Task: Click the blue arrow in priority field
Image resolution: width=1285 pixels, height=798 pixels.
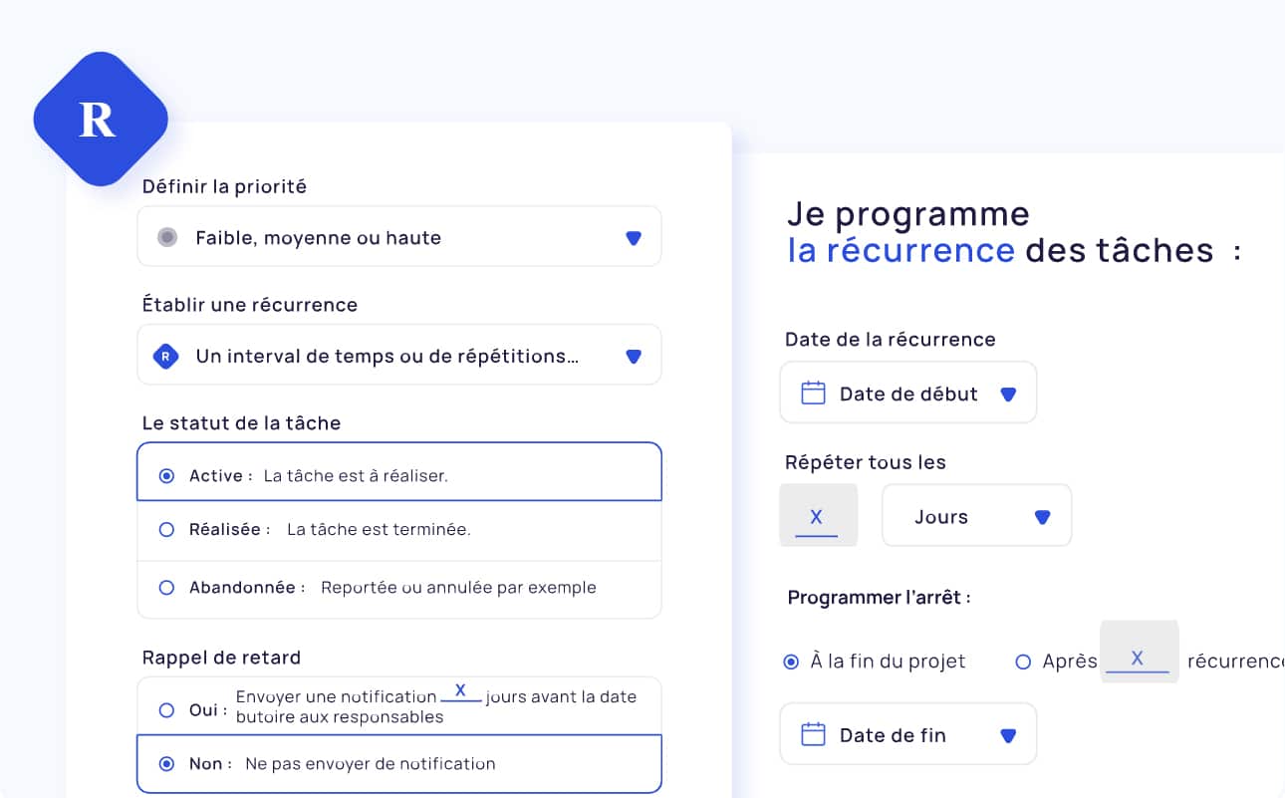Action: [633, 238]
